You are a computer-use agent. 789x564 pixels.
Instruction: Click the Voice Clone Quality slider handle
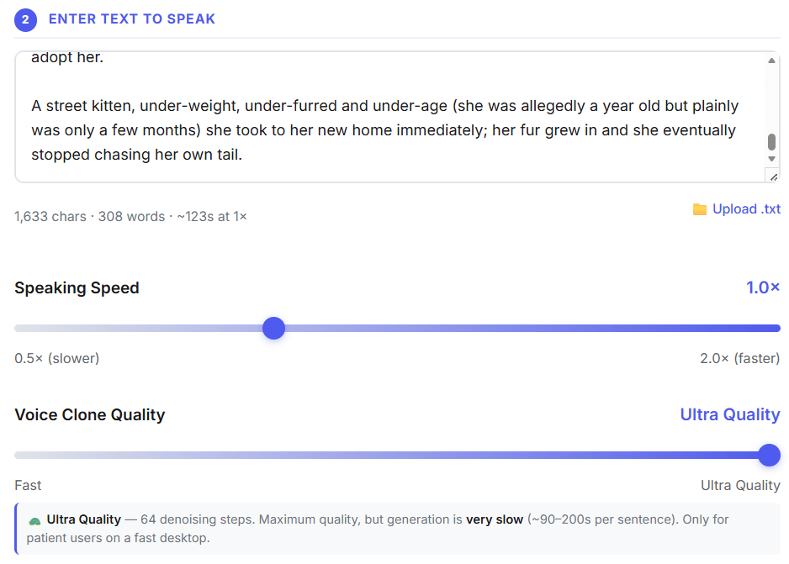[769, 455]
